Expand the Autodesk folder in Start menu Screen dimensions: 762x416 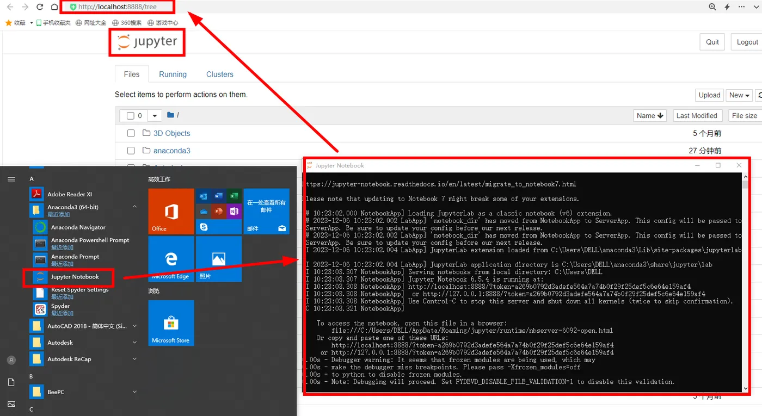coord(134,343)
